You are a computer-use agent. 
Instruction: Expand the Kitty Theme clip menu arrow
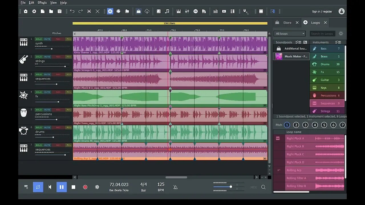tap(265, 52)
